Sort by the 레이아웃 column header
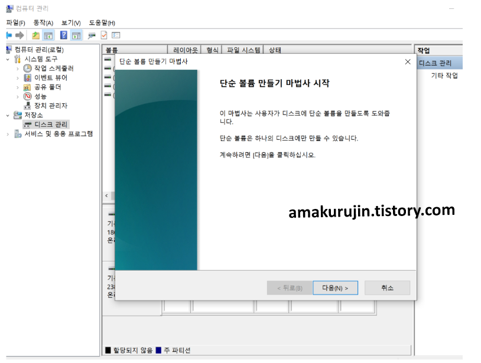This screenshot has height=363, width=481. [x=185, y=50]
